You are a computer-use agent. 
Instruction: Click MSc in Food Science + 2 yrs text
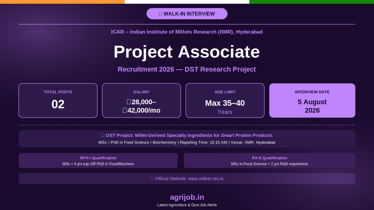click(270, 164)
